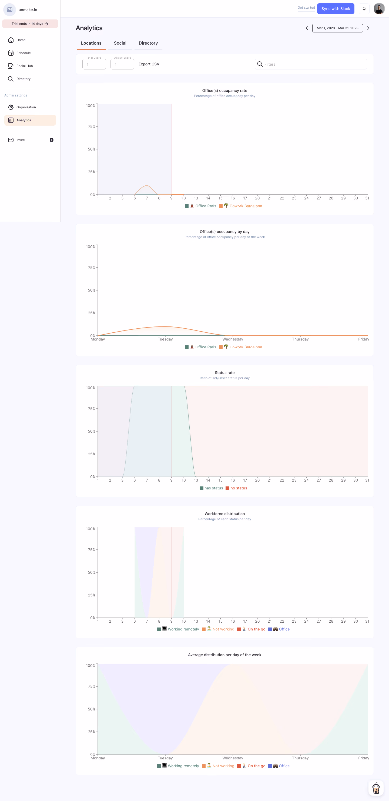Toggle On the go legend in Workforce distribution
The height and width of the screenshot is (801, 389).
pyautogui.click(x=251, y=629)
